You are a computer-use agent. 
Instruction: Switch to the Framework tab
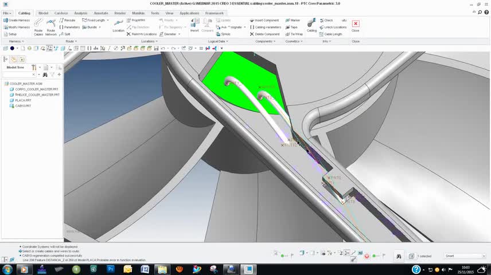coord(215,13)
